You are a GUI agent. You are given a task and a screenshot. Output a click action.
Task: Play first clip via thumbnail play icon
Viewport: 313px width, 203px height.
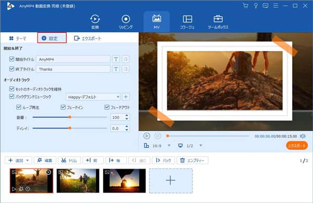point(14,189)
